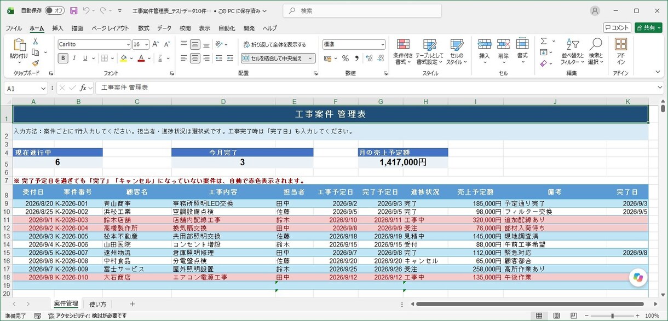The width and height of the screenshot is (668, 321).
Task: Open the file save location dropdown in title
Action: click(x=265, y=10)
